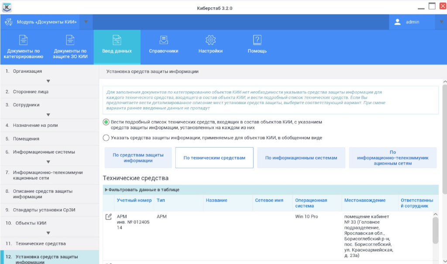Screen dimensions: 447x264
Task: Click the admin user profile icon
Action: (x=397, y=22)
